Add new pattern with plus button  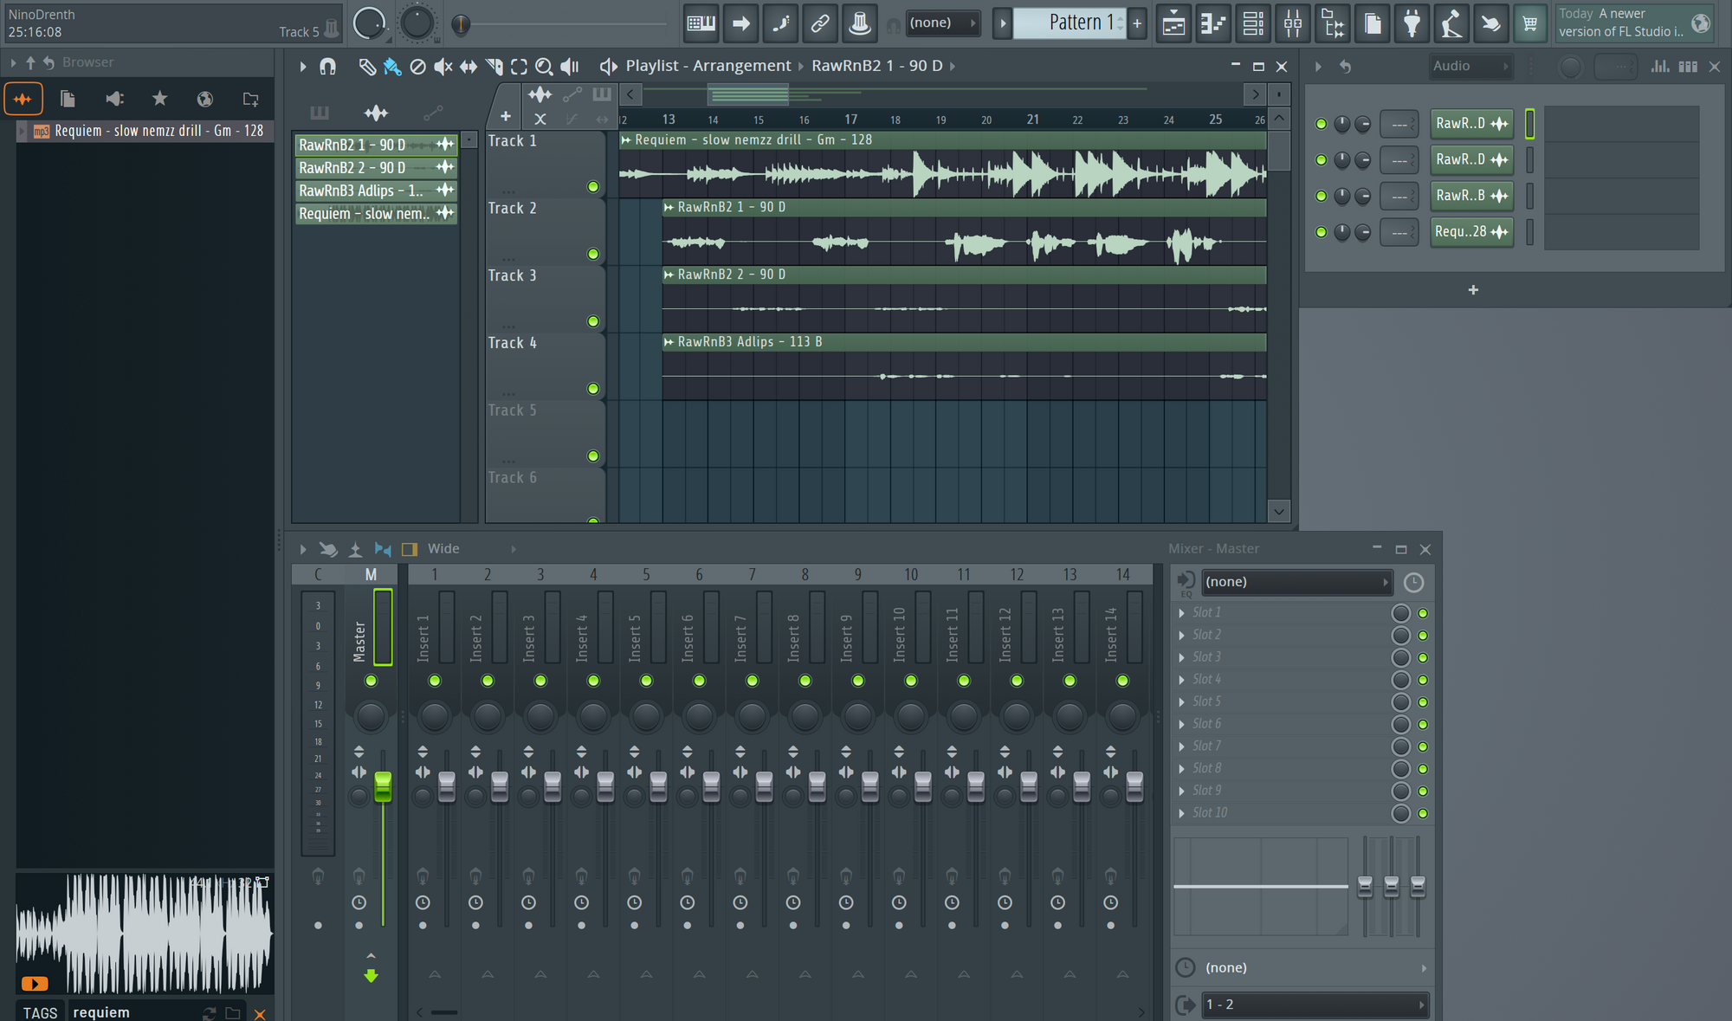click(1137, 23)
